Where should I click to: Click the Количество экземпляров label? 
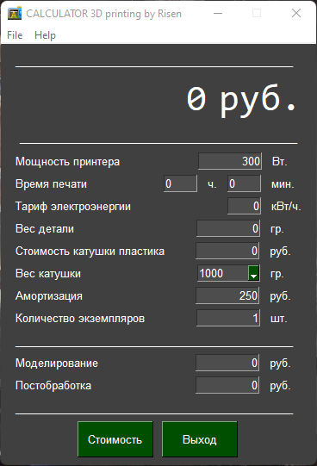click(80, 319)
